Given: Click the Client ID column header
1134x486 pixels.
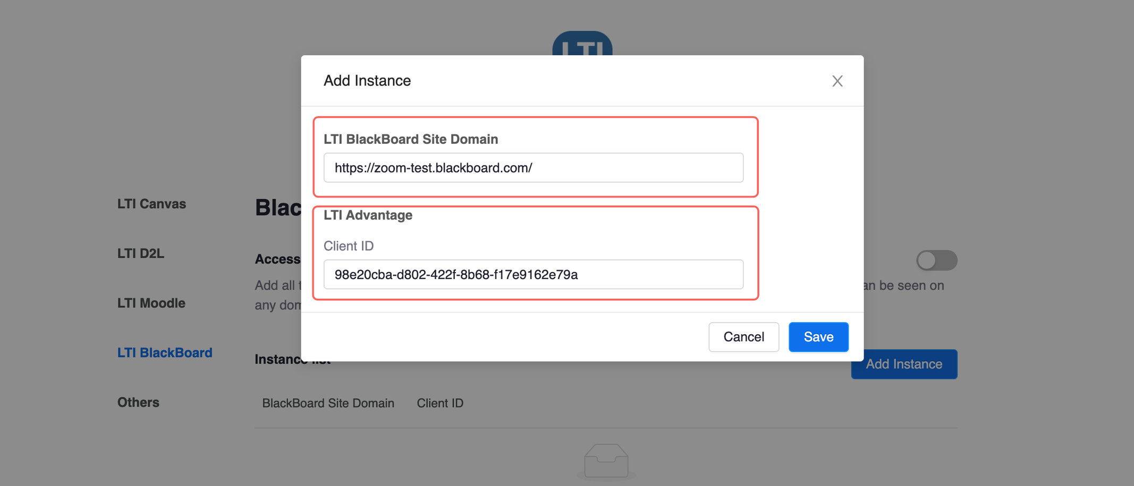Looking at the screenshot, I should click(440, 403).
